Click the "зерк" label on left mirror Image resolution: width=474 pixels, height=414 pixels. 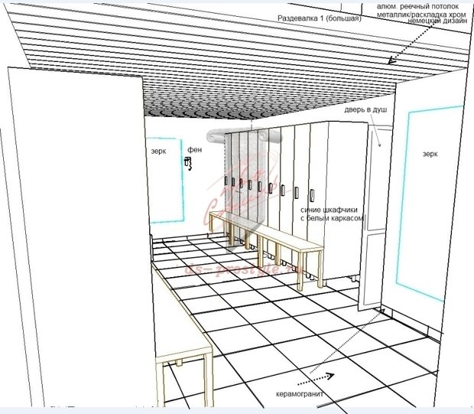158,152
